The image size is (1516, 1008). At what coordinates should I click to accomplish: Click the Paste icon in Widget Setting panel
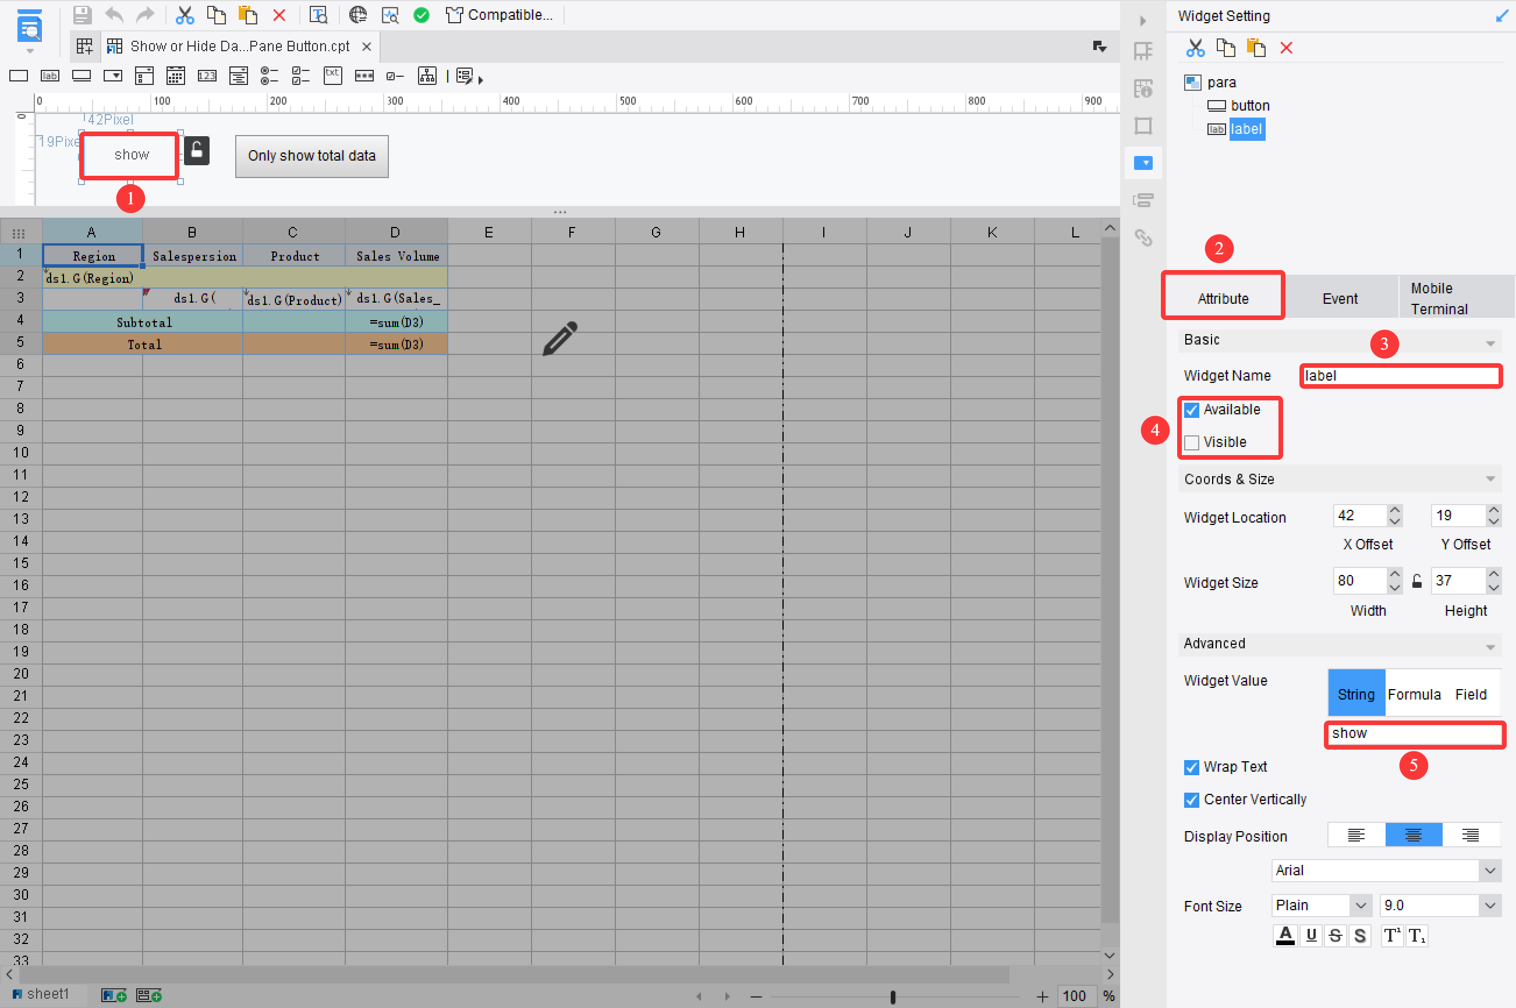coord(1256,48)
